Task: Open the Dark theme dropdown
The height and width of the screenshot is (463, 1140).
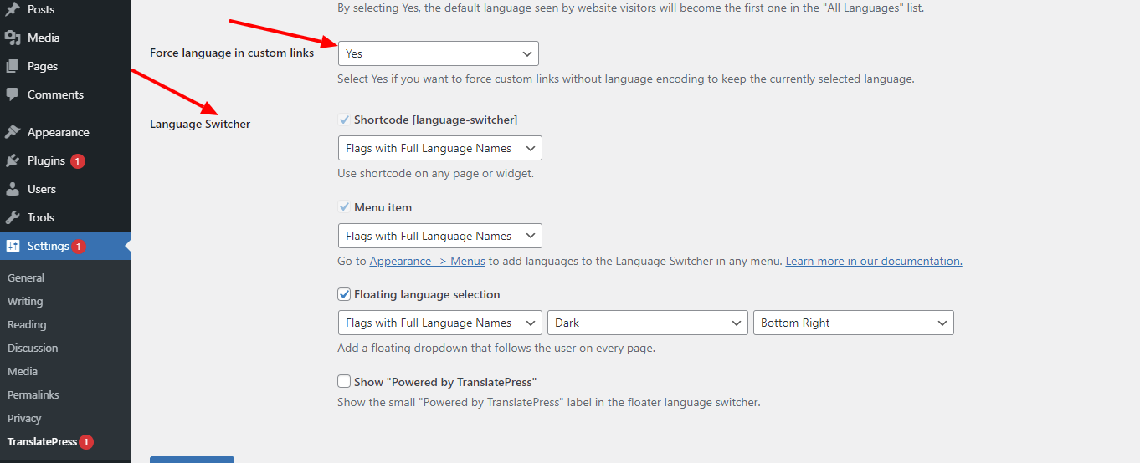Action: click(x=648, y=323)
